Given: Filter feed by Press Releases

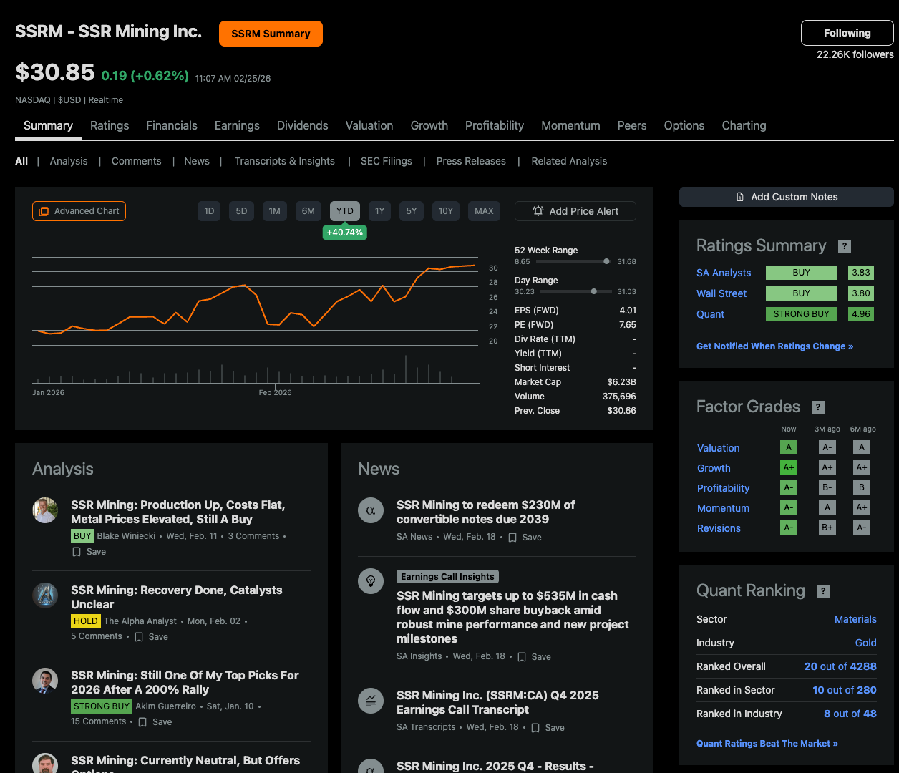Looking at the screenshot, I should [471, 161].
